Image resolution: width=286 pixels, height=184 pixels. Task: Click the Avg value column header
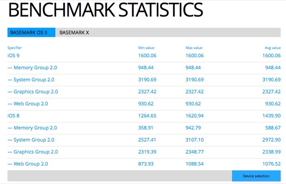[x=273, y=48]
